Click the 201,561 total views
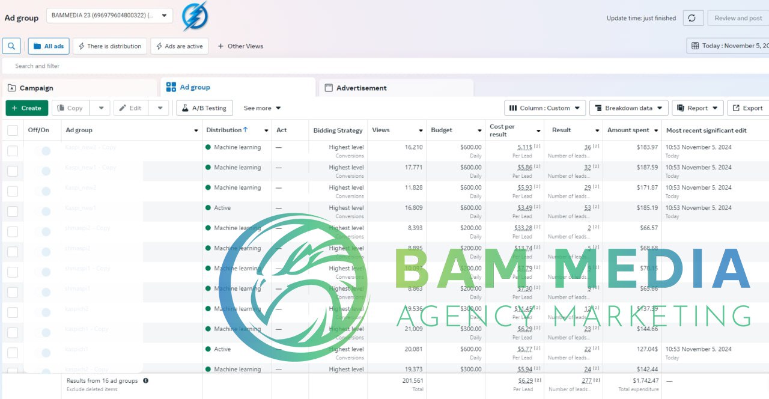This screenshot has height=399, width=769. pyautogui.click(x=412, y=380)
